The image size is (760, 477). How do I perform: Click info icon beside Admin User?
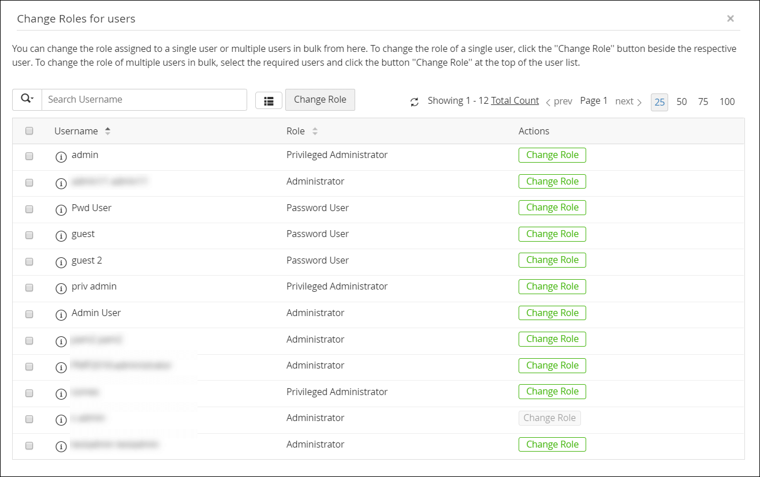(61, 314)
